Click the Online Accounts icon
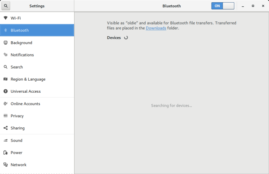Screen dimensions: 269x174 pyautogui.click(x=5, y=104)
